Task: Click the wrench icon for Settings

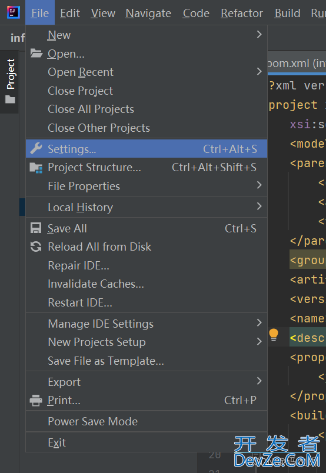Action: pos(36,148)
